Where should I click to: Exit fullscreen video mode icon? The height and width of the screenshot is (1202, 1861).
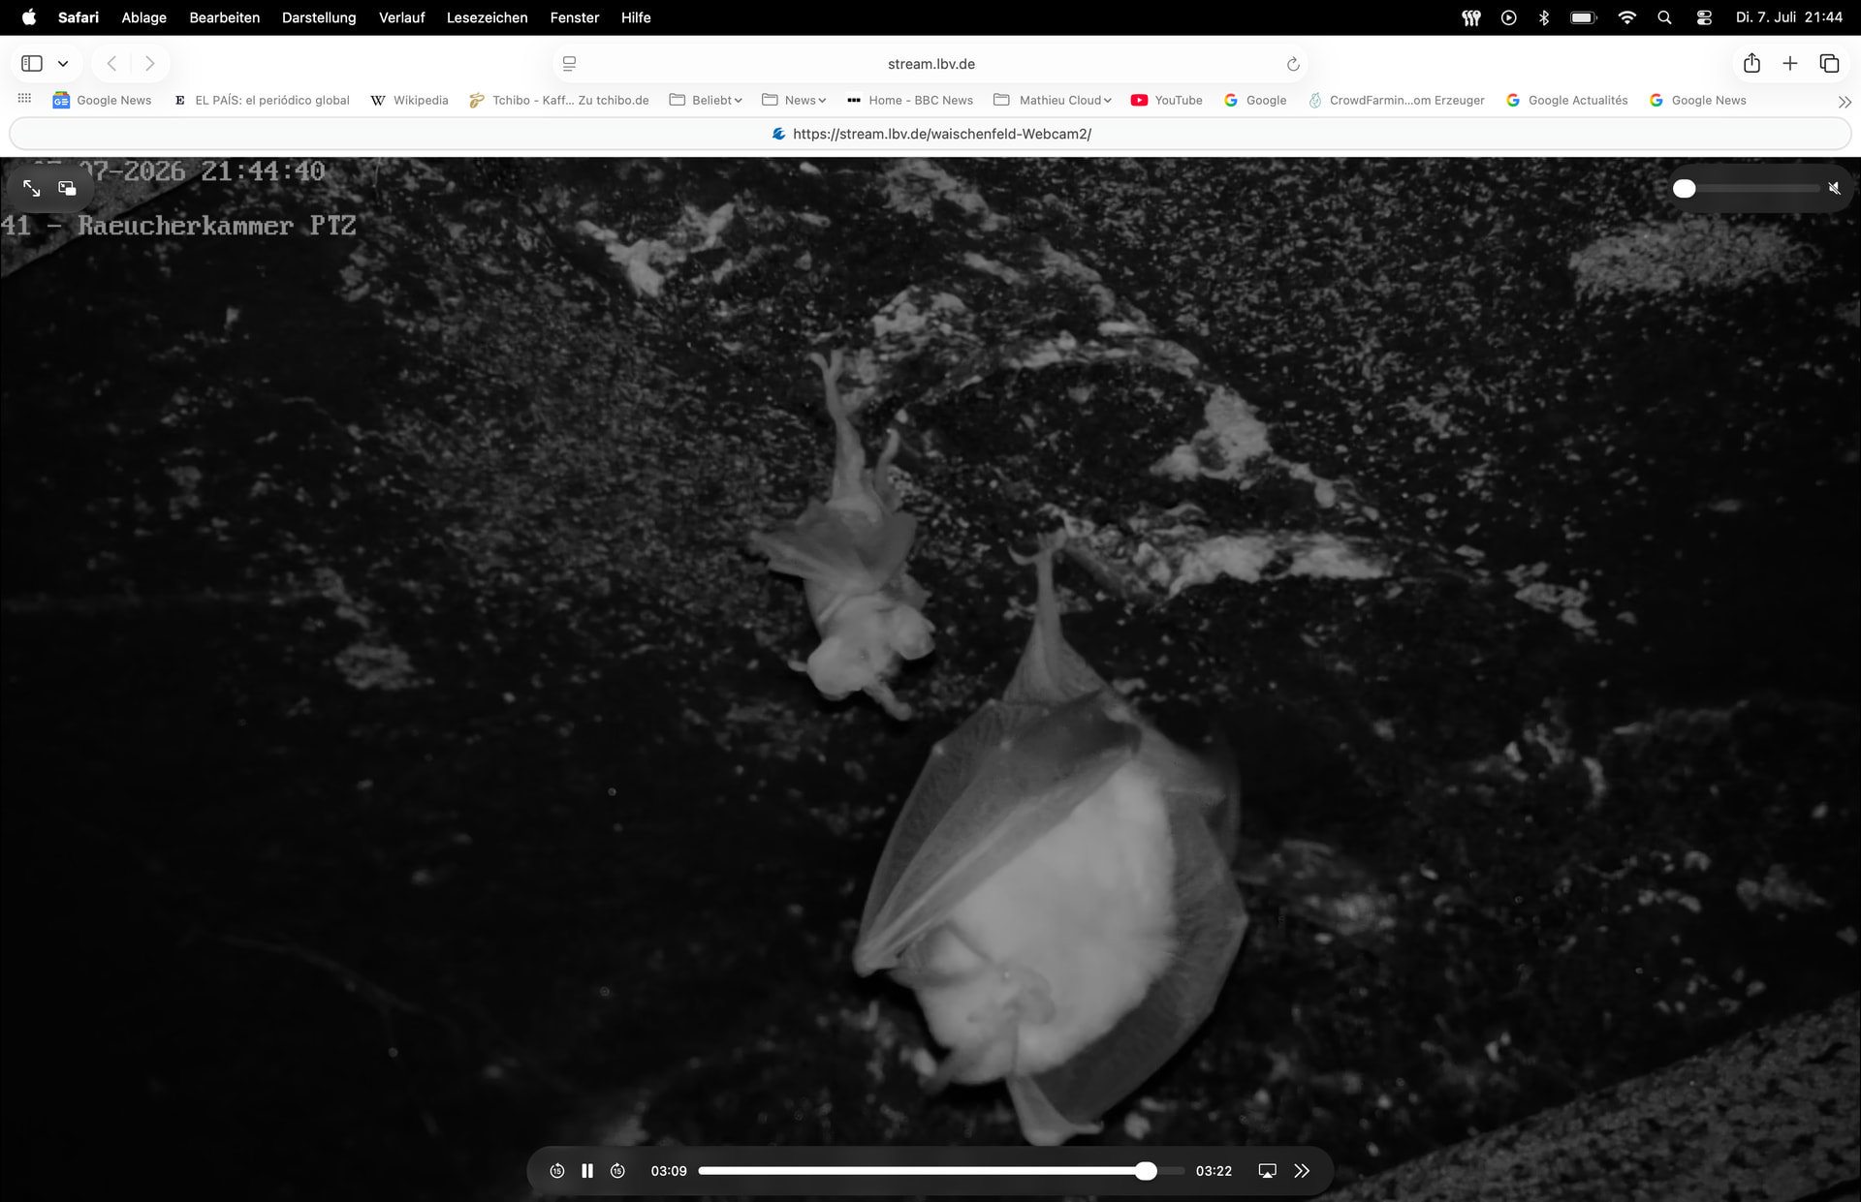tap(31, 188)
